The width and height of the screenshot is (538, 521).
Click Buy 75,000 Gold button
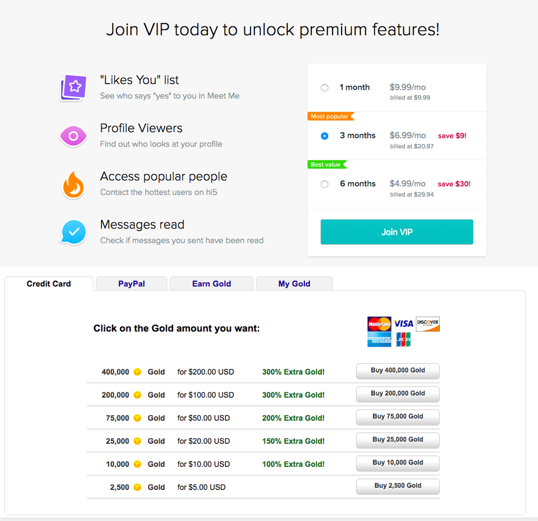click(x=398, y=417)
